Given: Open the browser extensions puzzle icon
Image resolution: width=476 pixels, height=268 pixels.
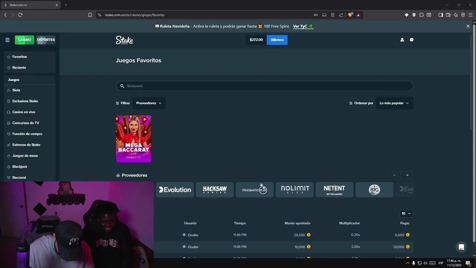Looking at the screenshot, I should pyautogui.click(x=421, y=15).
